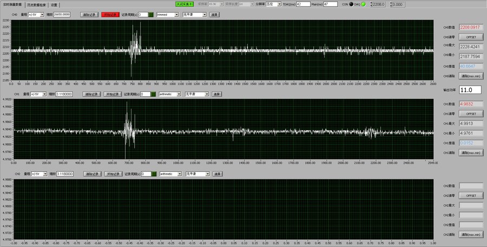Click the CH0 清除(max,min) button
The image size is (487, 247).
471,76
